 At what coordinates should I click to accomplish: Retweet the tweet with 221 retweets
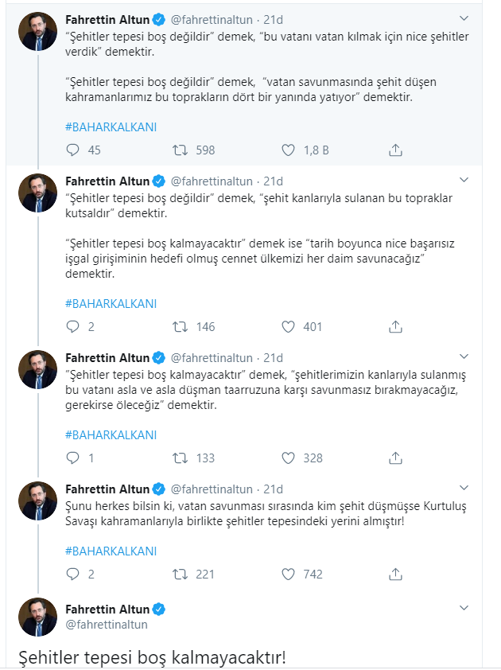[x=181, y=574]
